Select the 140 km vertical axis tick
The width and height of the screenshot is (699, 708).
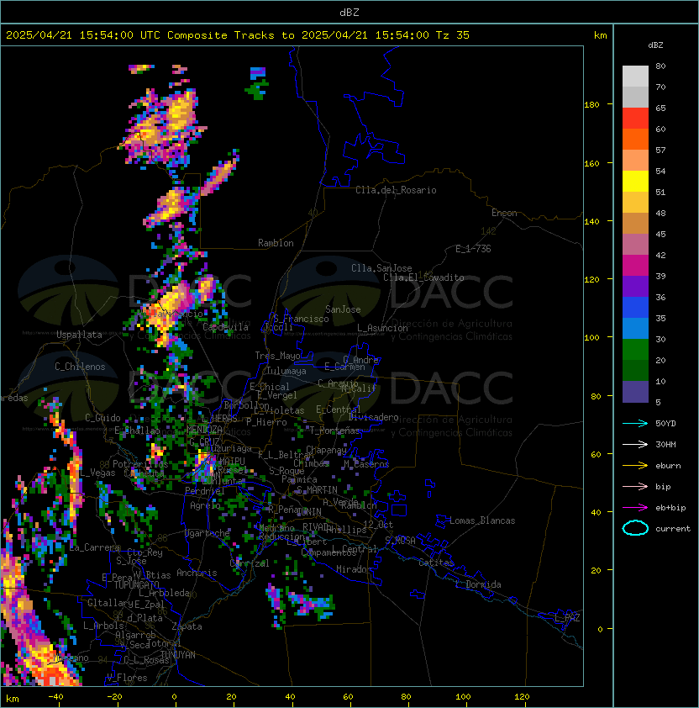pyautogui.click(x=591, y=222)
